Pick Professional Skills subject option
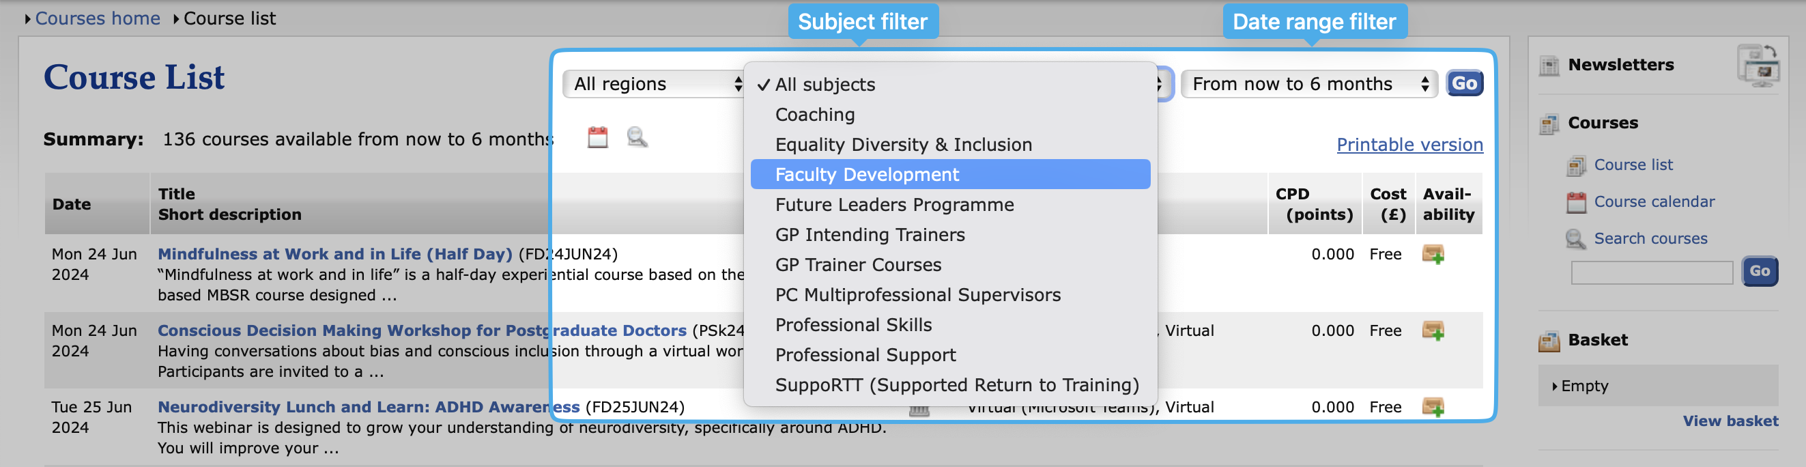This screenshot has height=467, width=1806. [x=853, y=325]
